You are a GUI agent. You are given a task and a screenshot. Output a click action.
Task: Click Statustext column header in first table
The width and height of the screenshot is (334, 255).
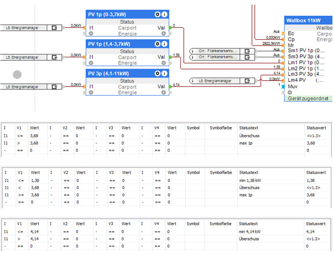[249, 128]
